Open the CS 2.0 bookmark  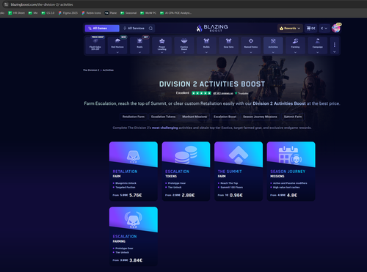[x=48, y=13]
